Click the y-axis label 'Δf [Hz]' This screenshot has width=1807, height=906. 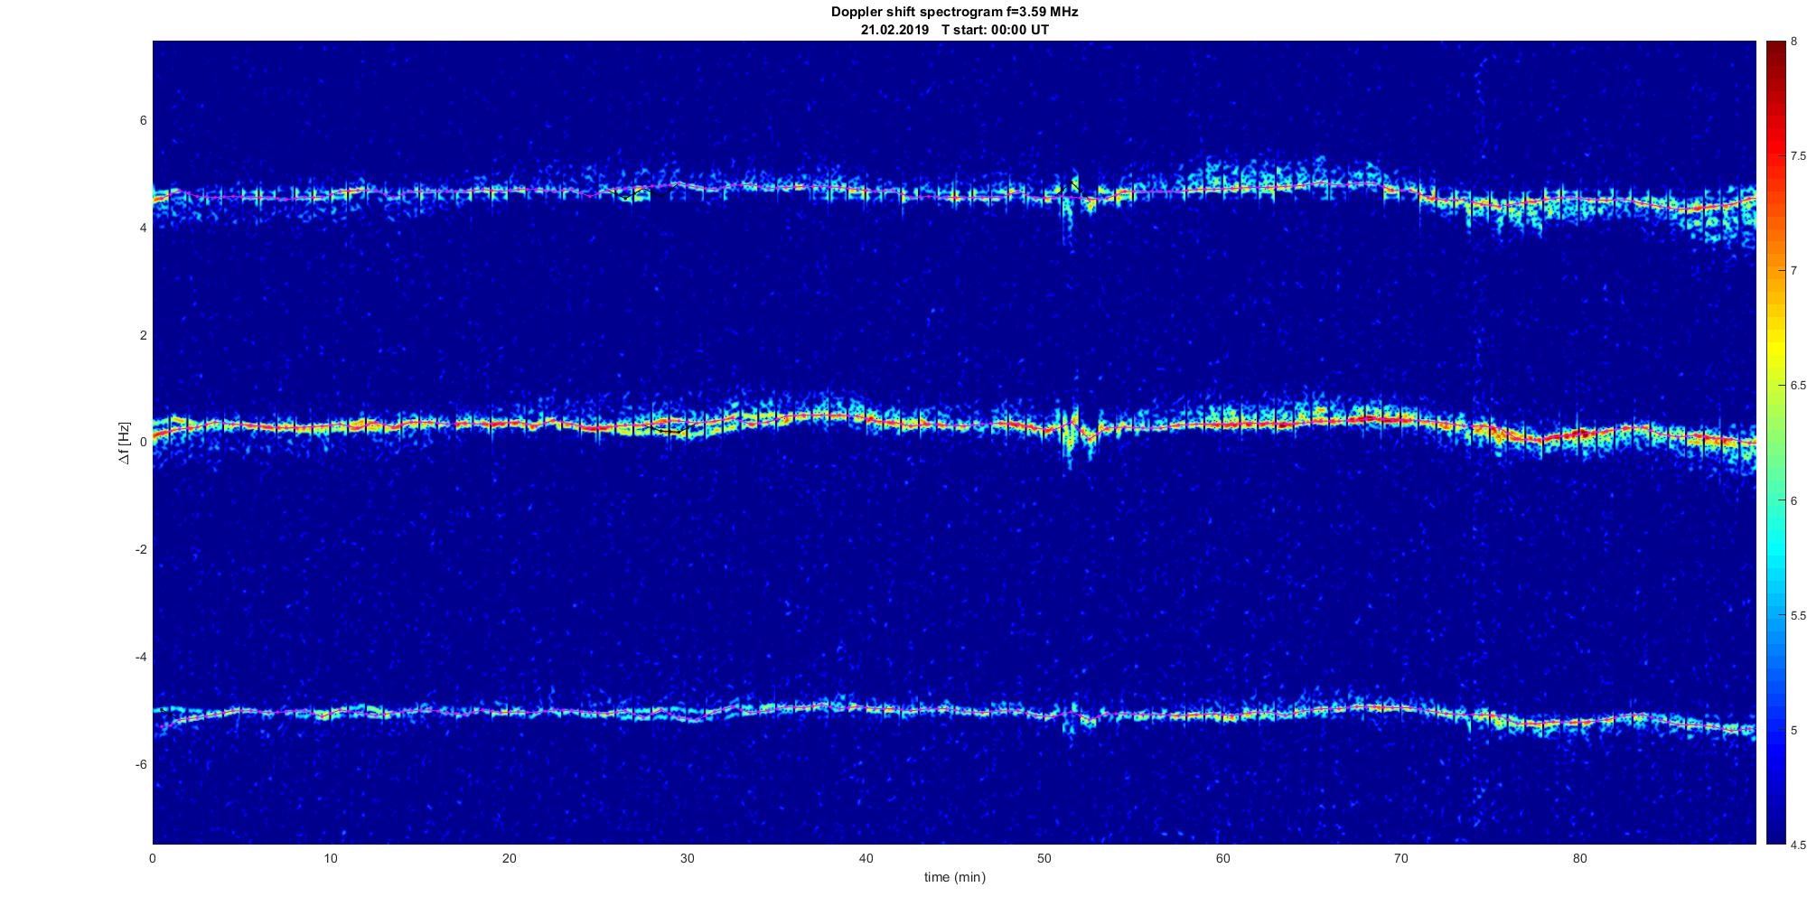125,443
